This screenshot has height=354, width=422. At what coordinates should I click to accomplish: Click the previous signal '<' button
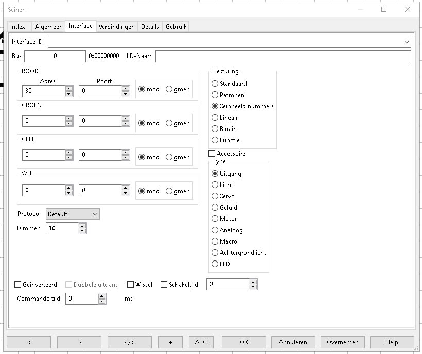tap(29, 342)
